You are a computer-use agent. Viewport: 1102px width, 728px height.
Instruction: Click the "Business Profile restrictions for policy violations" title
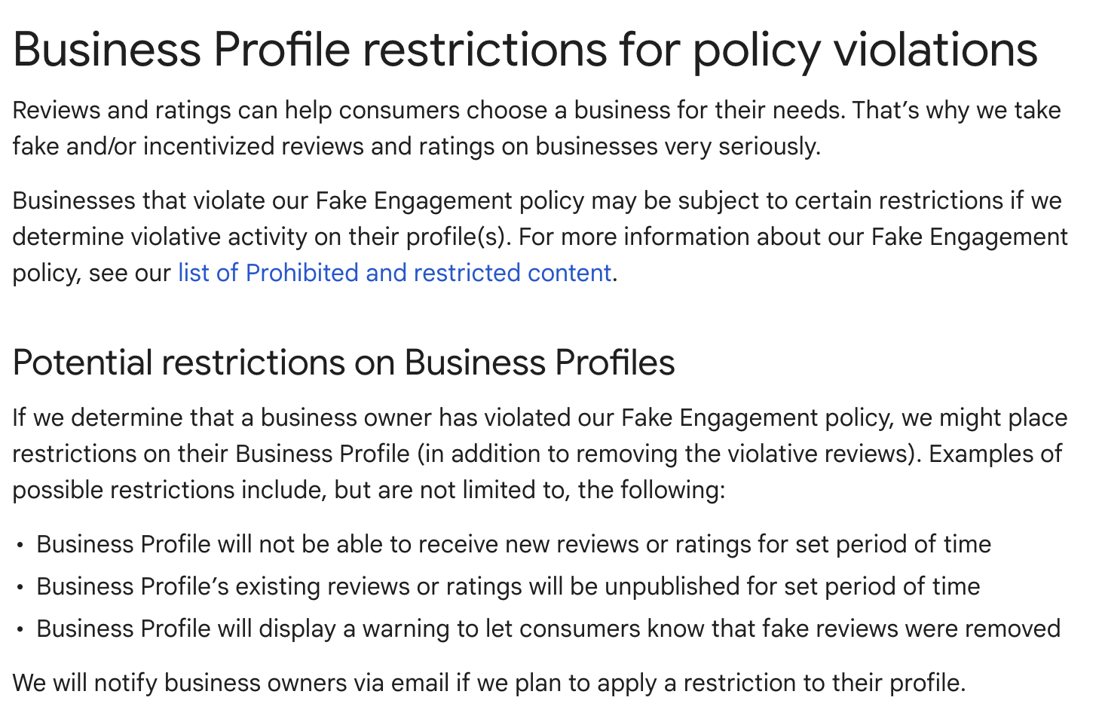[x=525, y=50]
